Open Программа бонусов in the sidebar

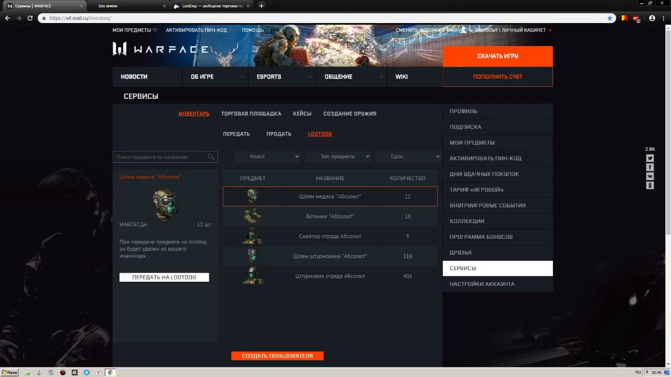(497, 237)
